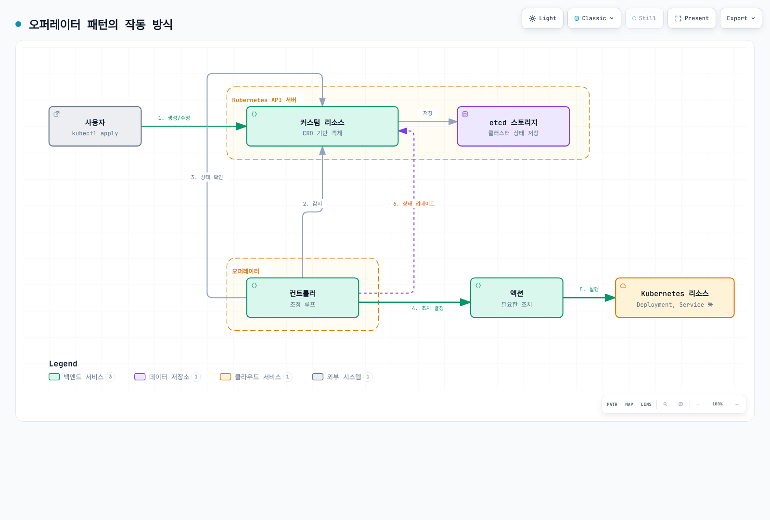This screenshot has height=520, width=770.
Task: Reset zoom via the 100% label
Action: coord(718,404)
